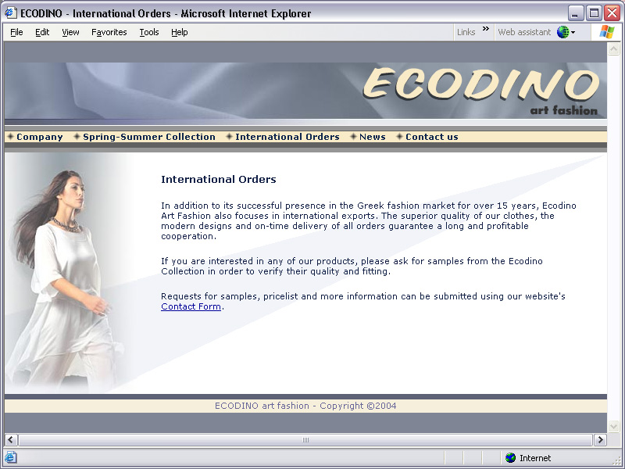The height and width of the screenshot is (469, 625).
Task: Open the View menu
Action: pyautogui.click(x=70, y=32)
